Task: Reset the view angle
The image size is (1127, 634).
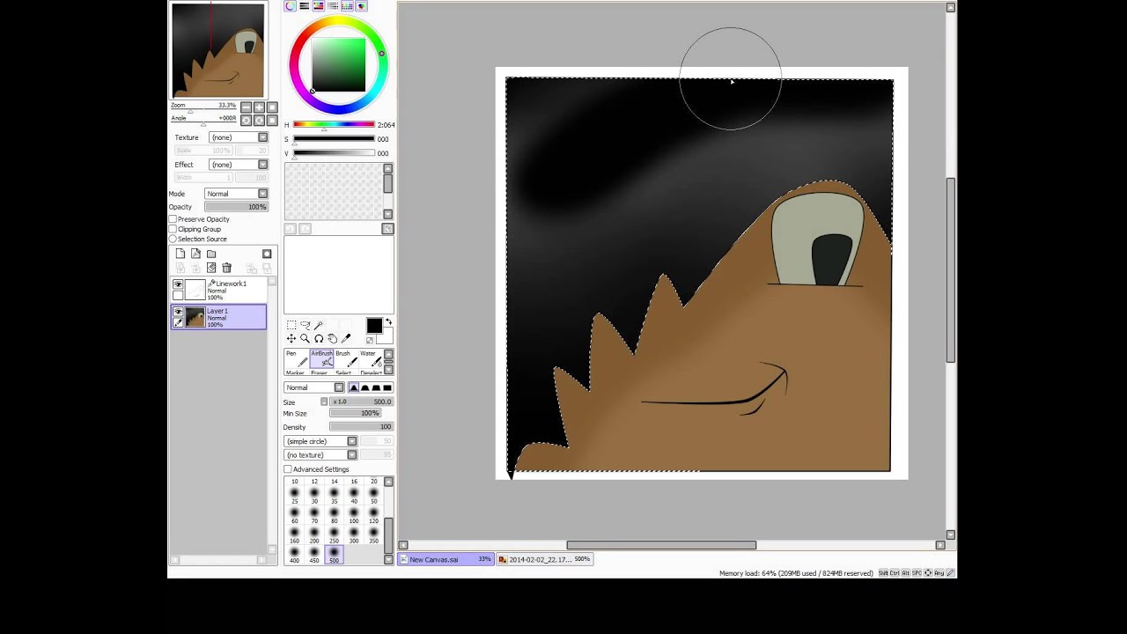Action: coord(271,120)
